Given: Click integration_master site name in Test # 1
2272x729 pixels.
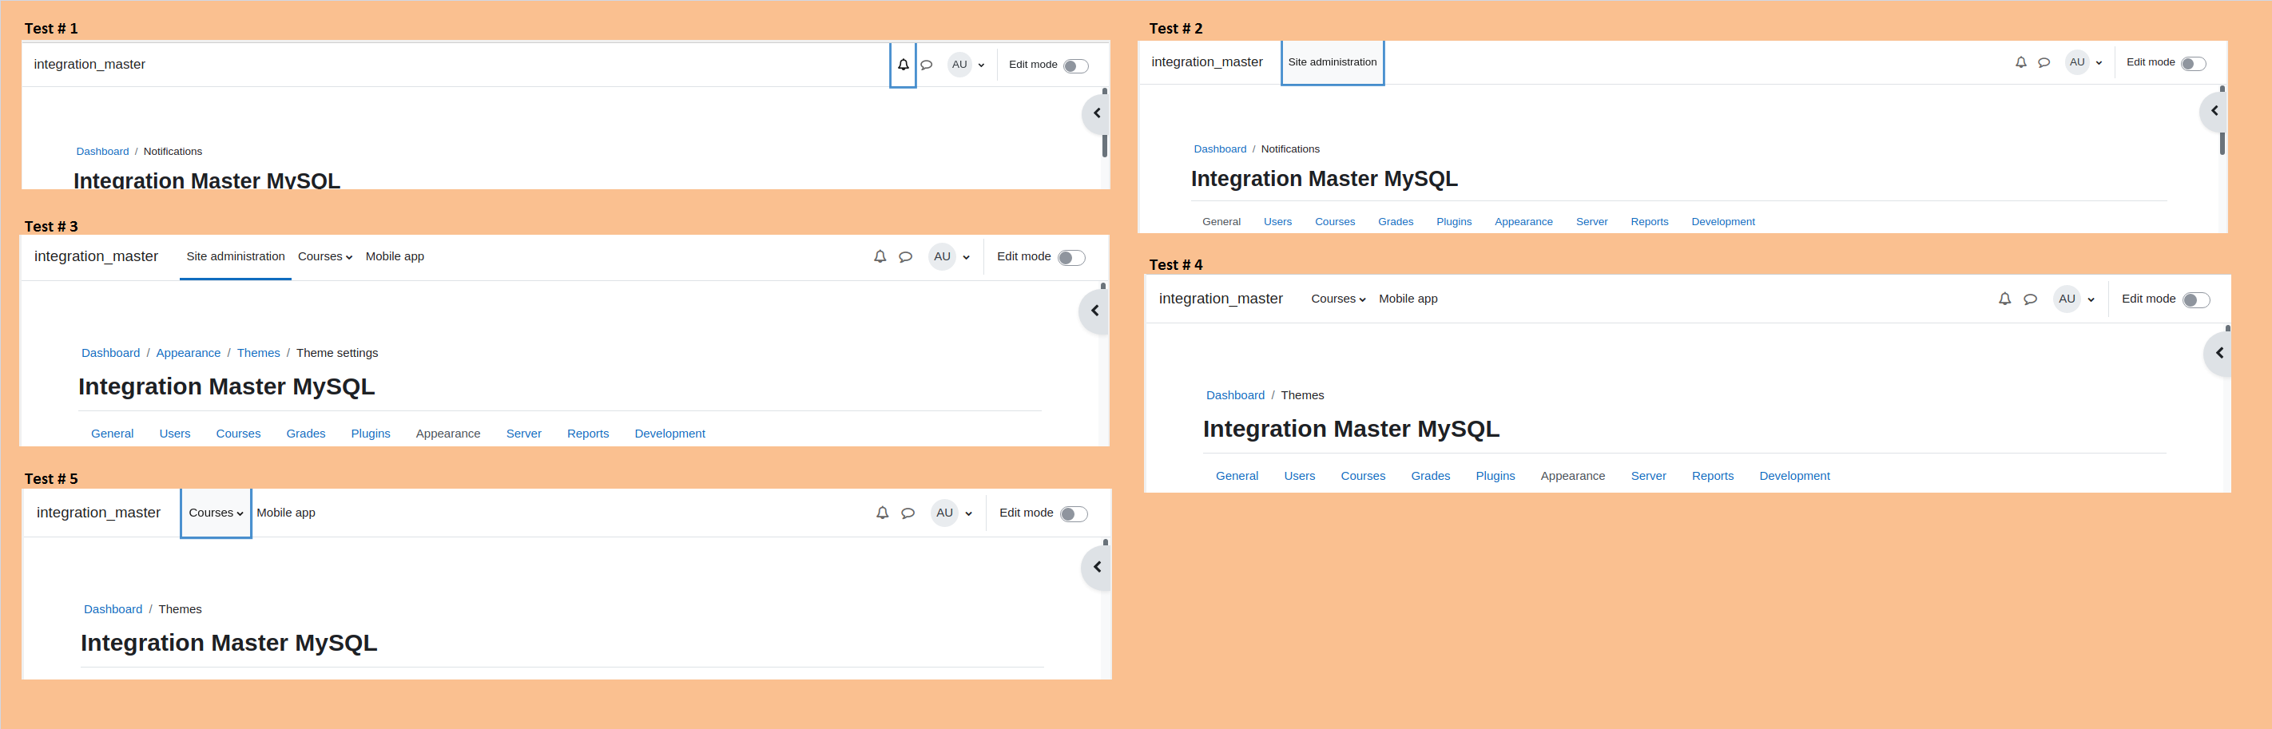Looking at the screenshot, I should coord(89,65).
